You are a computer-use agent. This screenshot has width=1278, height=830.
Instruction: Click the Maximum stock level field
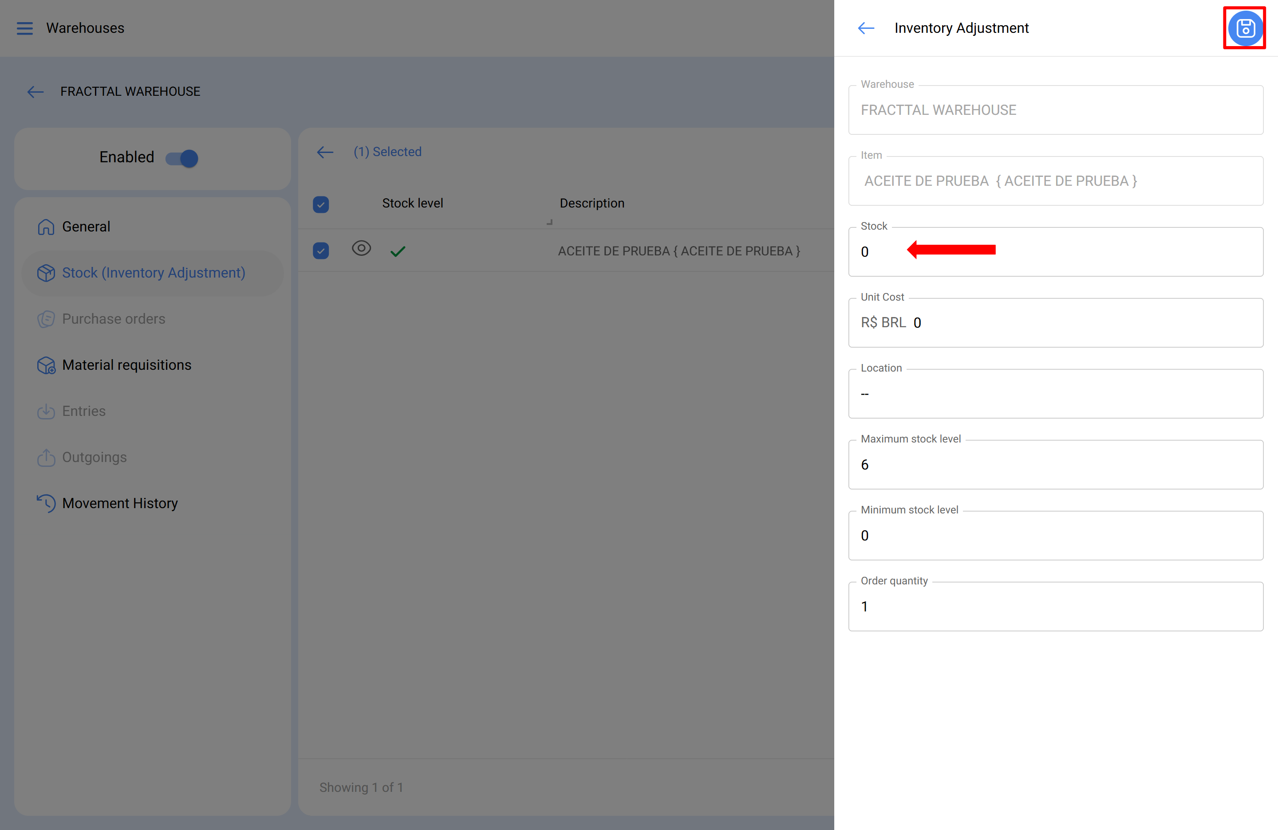coord(1055,465)
